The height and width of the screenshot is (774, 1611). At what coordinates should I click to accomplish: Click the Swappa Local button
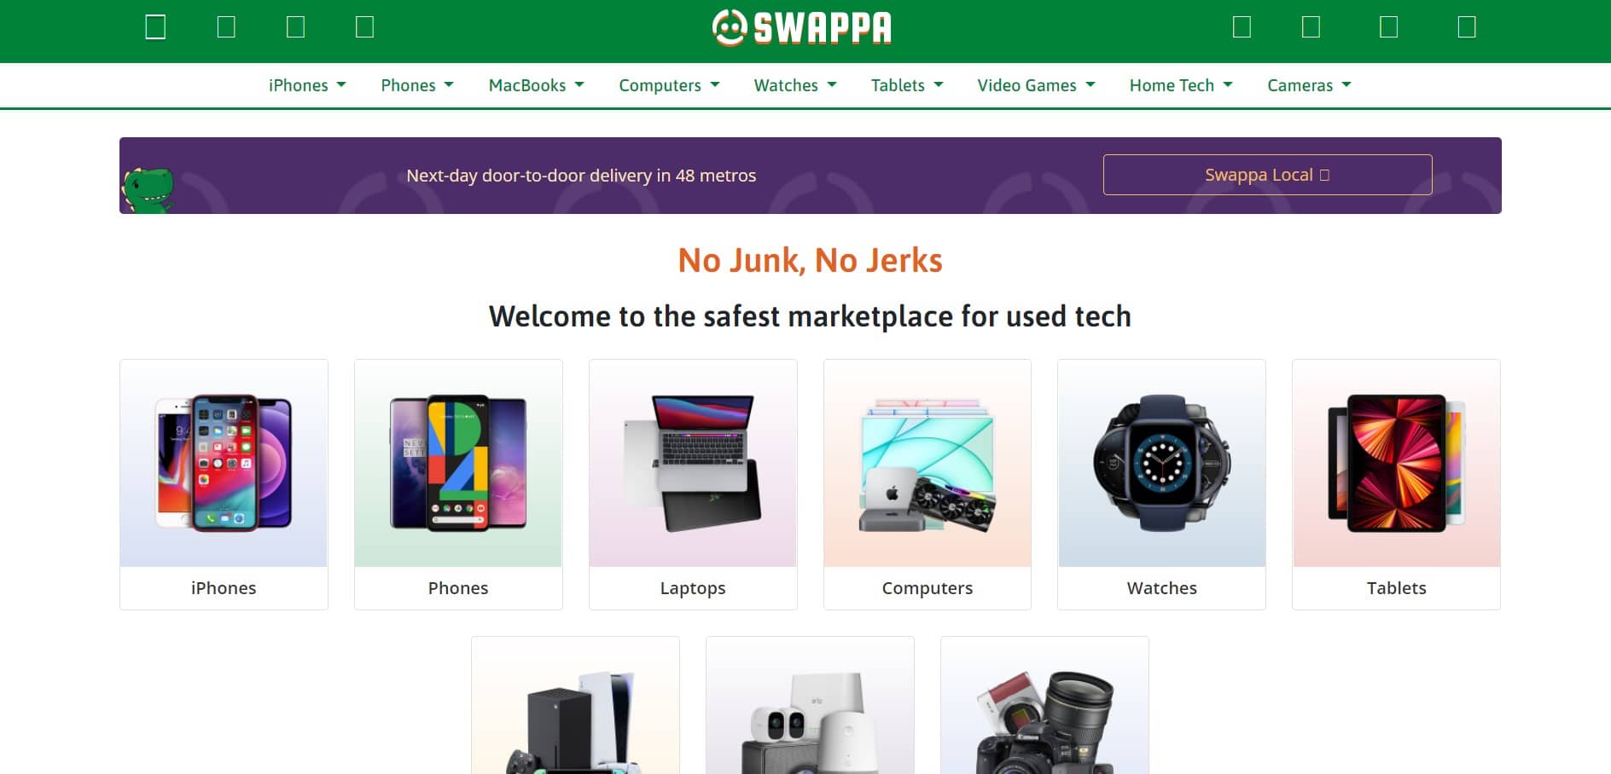click(x=1267, y=175)
